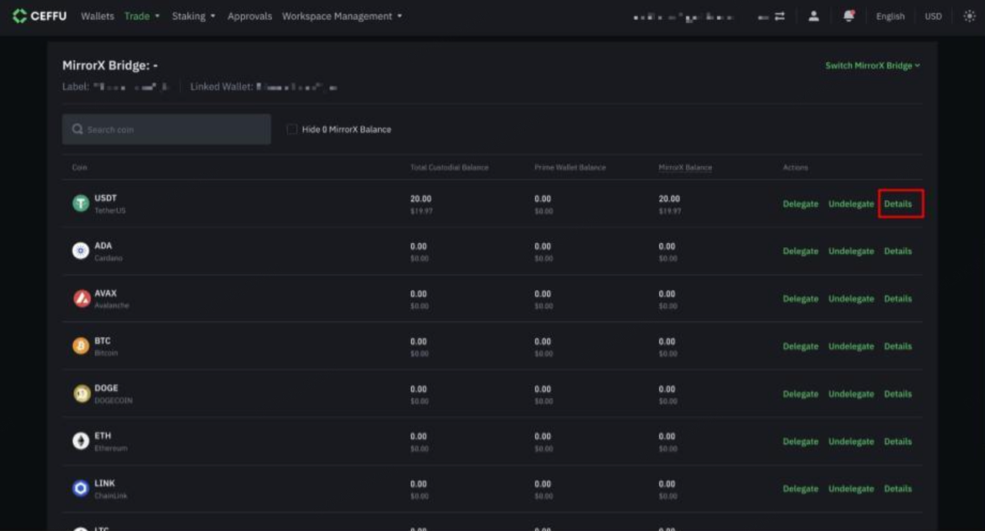This screenshot has width=985, height=531.
Task: Enable Hide 0 MirrorX Balance checkbox
Action: [292, 129]
